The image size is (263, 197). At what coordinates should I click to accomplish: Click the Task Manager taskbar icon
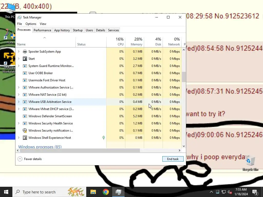pos(118,192)
